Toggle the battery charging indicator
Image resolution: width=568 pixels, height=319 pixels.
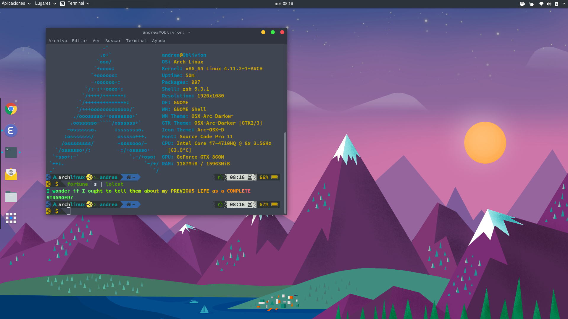coord(557,4)
